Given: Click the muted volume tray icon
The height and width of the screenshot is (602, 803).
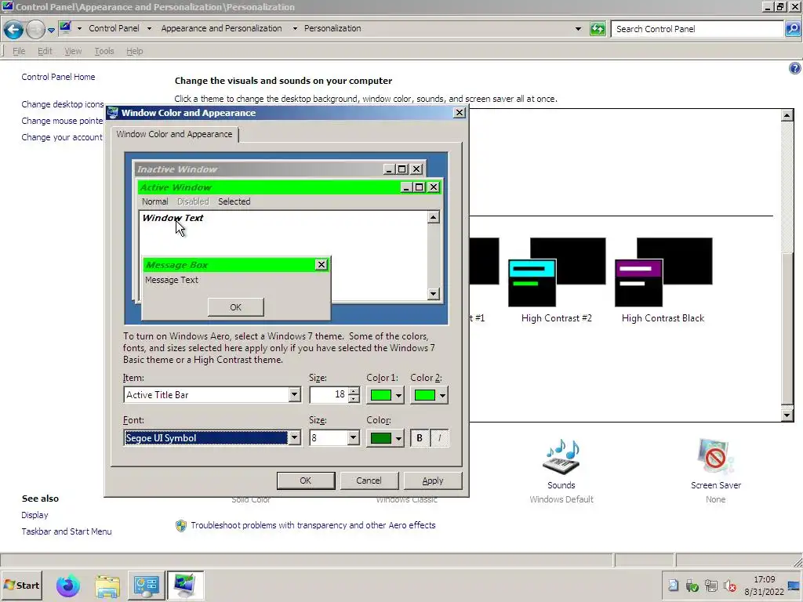Looking at the screenshot, I should [x=730, y=586].
